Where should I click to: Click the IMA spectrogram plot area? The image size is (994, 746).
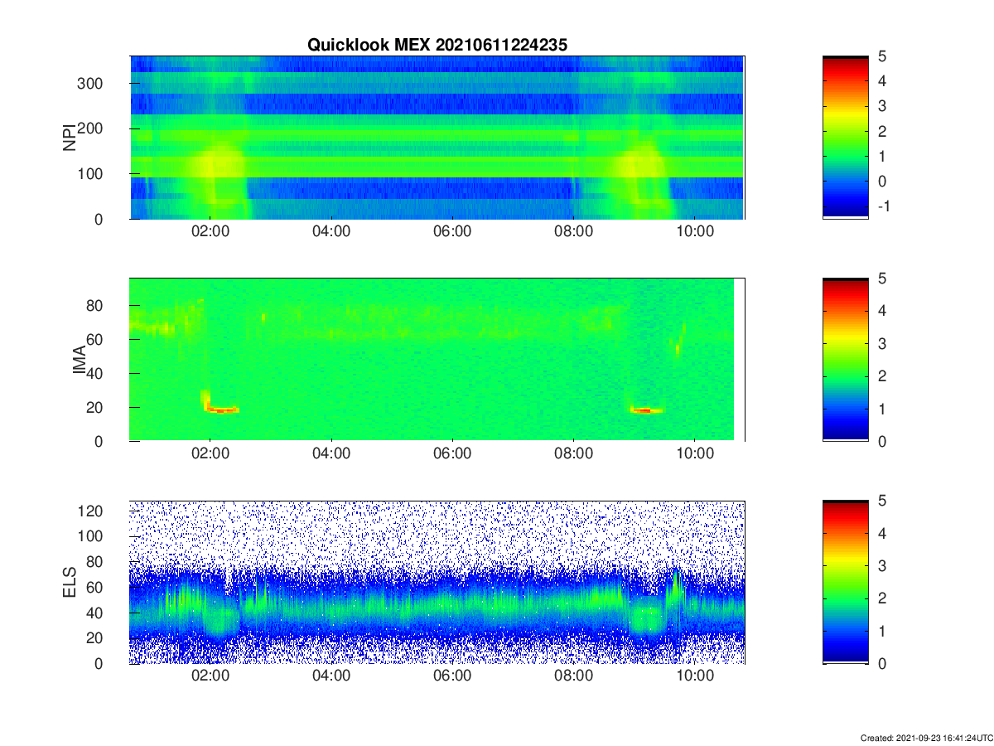[437, 360]
